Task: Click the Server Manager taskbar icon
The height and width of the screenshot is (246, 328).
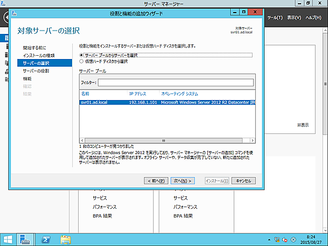Action: 25,239
